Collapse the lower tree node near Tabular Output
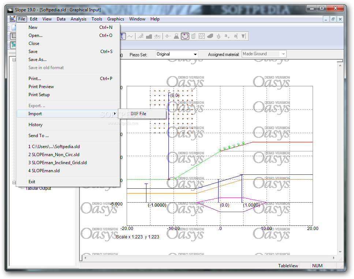Viewport: 354px width, 279px height. pos(14,182)
